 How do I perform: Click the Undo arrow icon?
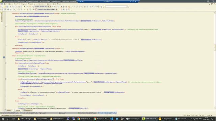click(25, 7)
